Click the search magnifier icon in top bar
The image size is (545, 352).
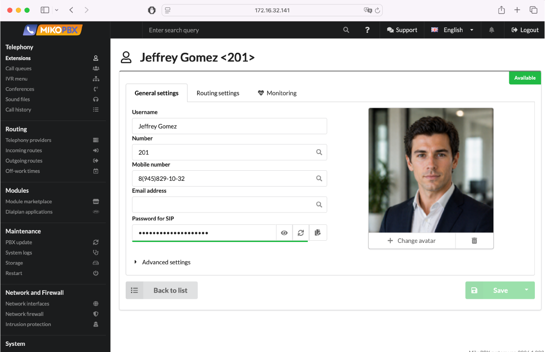click(346, 30)
